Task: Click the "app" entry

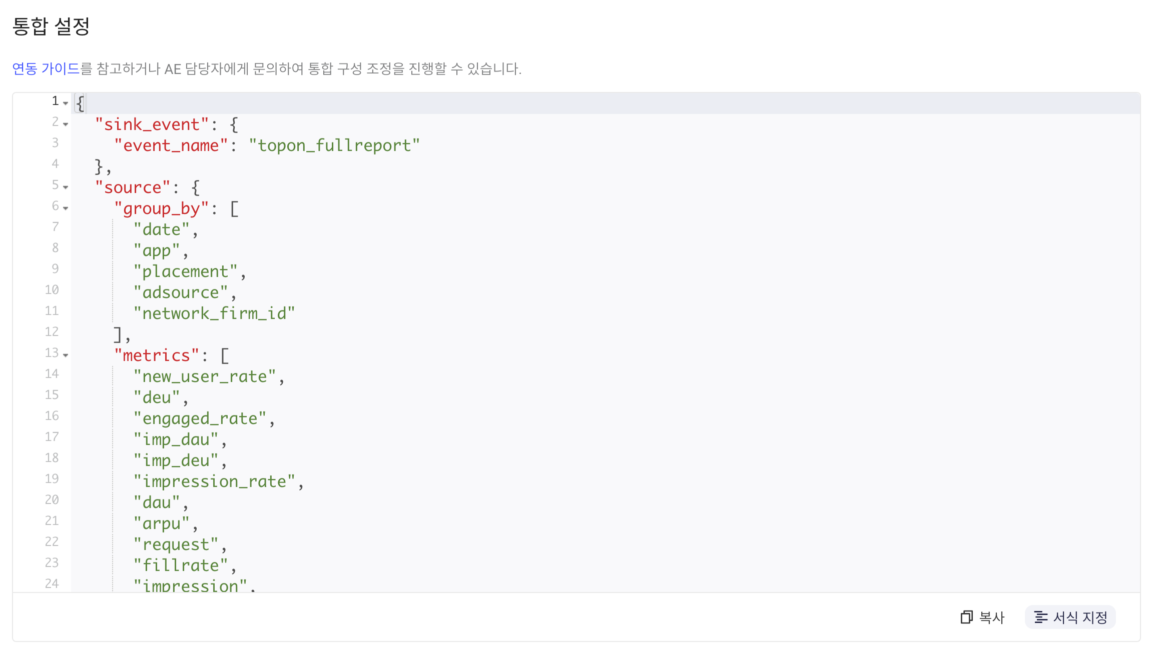Action: pyautogui.click(x=157, y=250)
